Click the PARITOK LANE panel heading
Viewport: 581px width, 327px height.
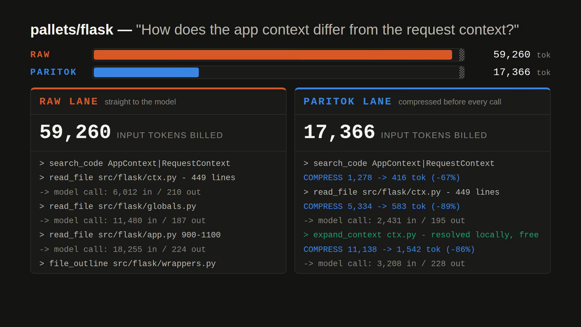[348, 101]
